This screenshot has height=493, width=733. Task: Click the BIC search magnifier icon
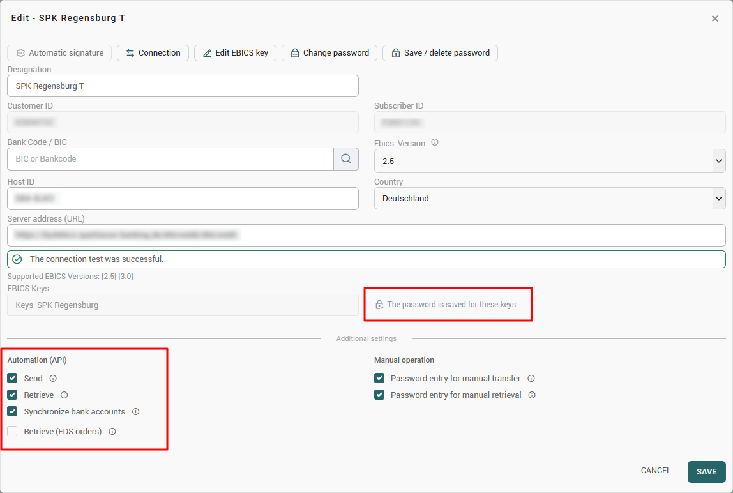[346, 159]
